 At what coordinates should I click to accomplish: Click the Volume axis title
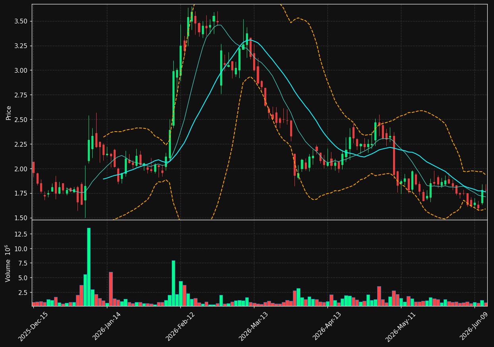(x=8, y=263)
